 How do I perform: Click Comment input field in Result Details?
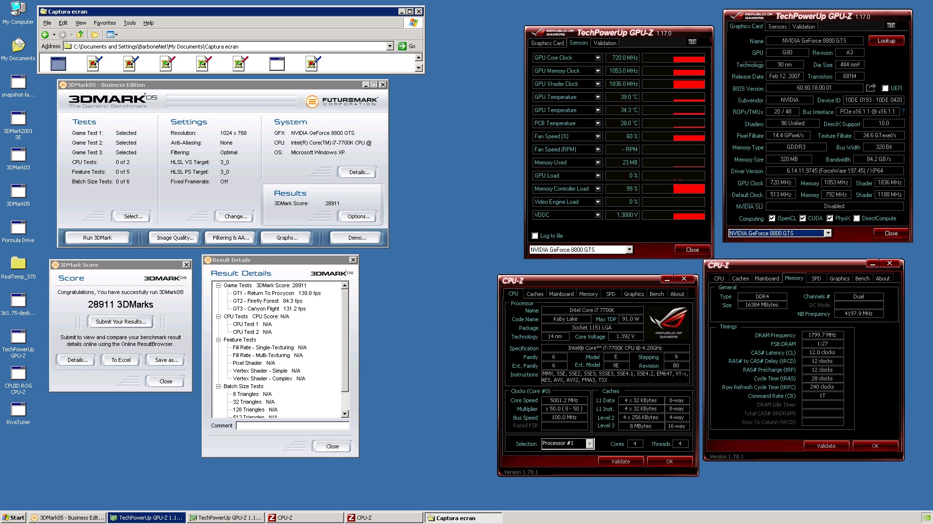click(x=293, y=426)
